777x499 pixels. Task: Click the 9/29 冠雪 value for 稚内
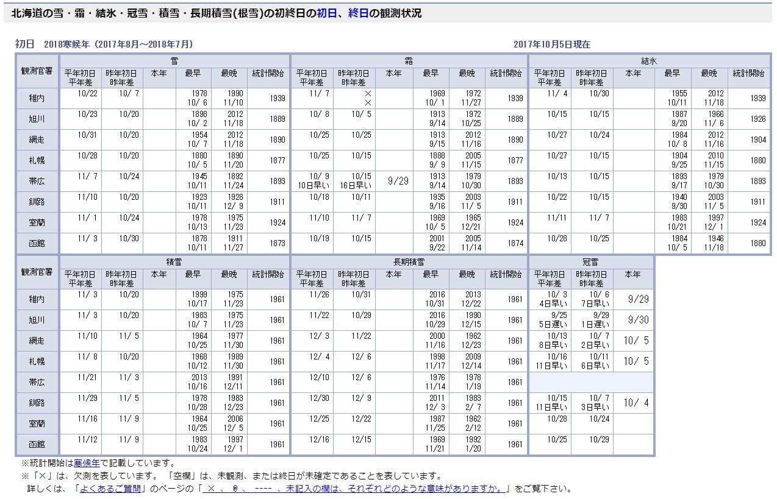point(638,299)
